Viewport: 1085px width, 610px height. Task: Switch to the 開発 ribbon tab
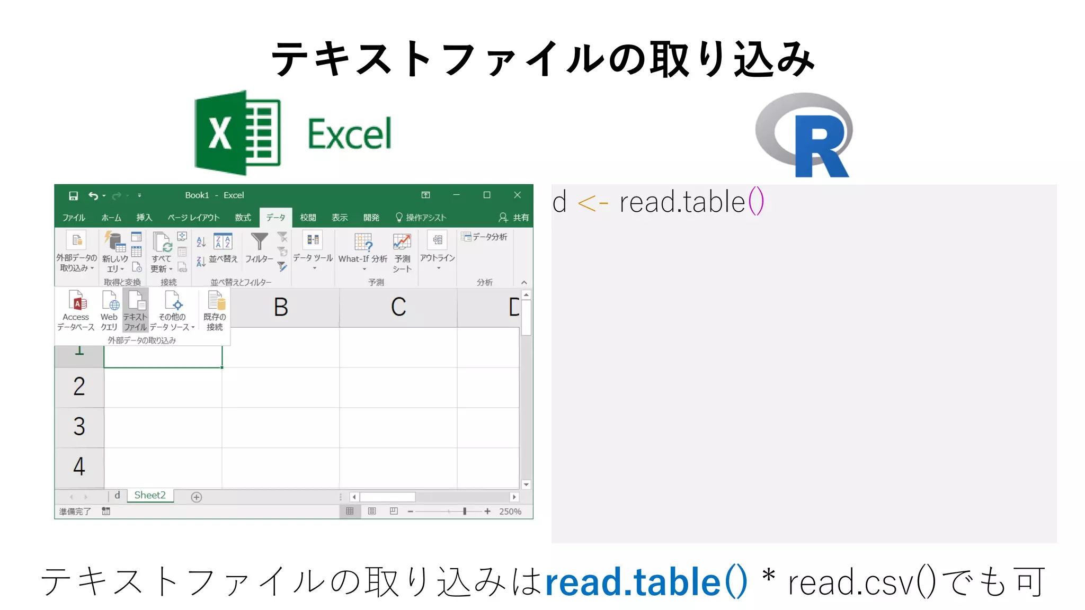pyautogui.click(x=371, y=218)
